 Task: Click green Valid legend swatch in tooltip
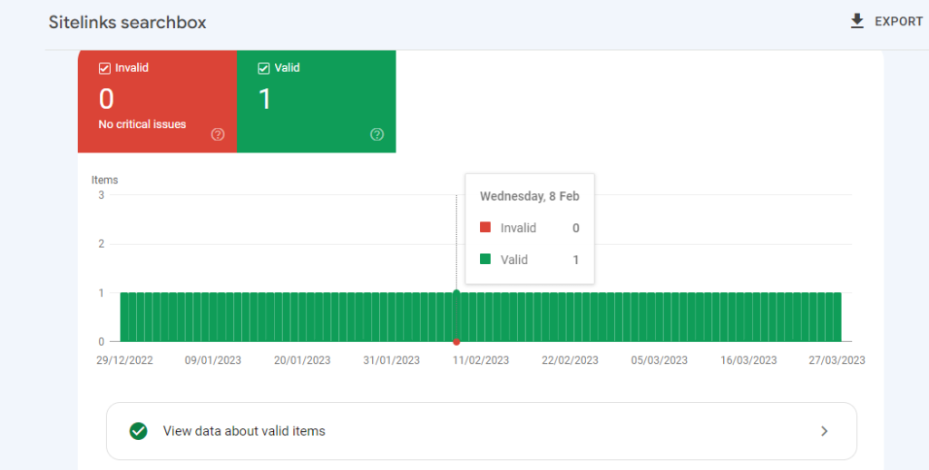485,259
